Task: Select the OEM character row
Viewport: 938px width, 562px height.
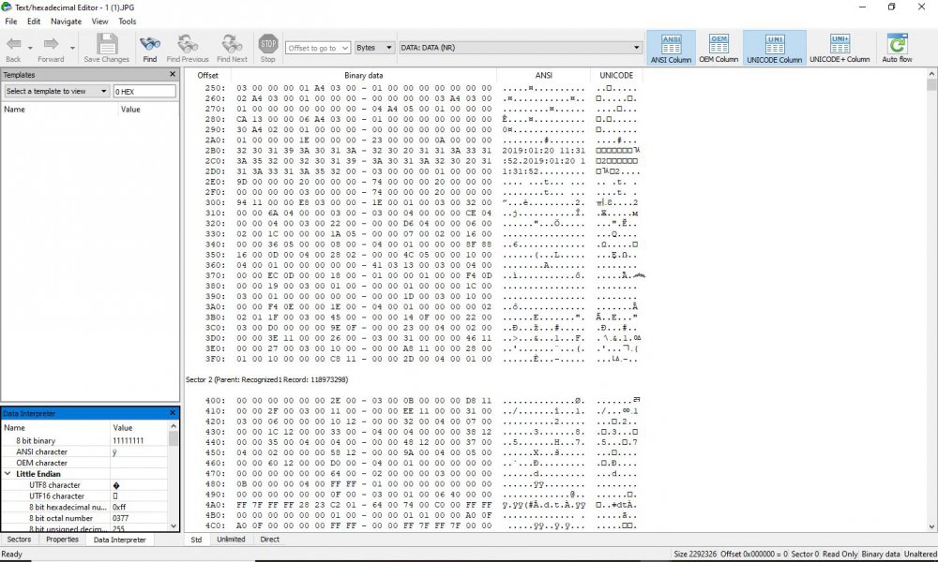Action: point(85,463)
